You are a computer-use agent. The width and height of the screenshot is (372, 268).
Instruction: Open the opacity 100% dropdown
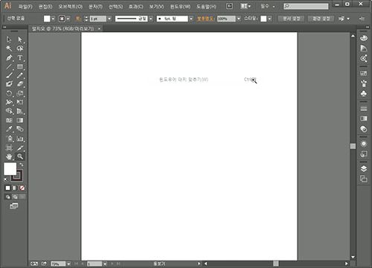tap(239, 19)
